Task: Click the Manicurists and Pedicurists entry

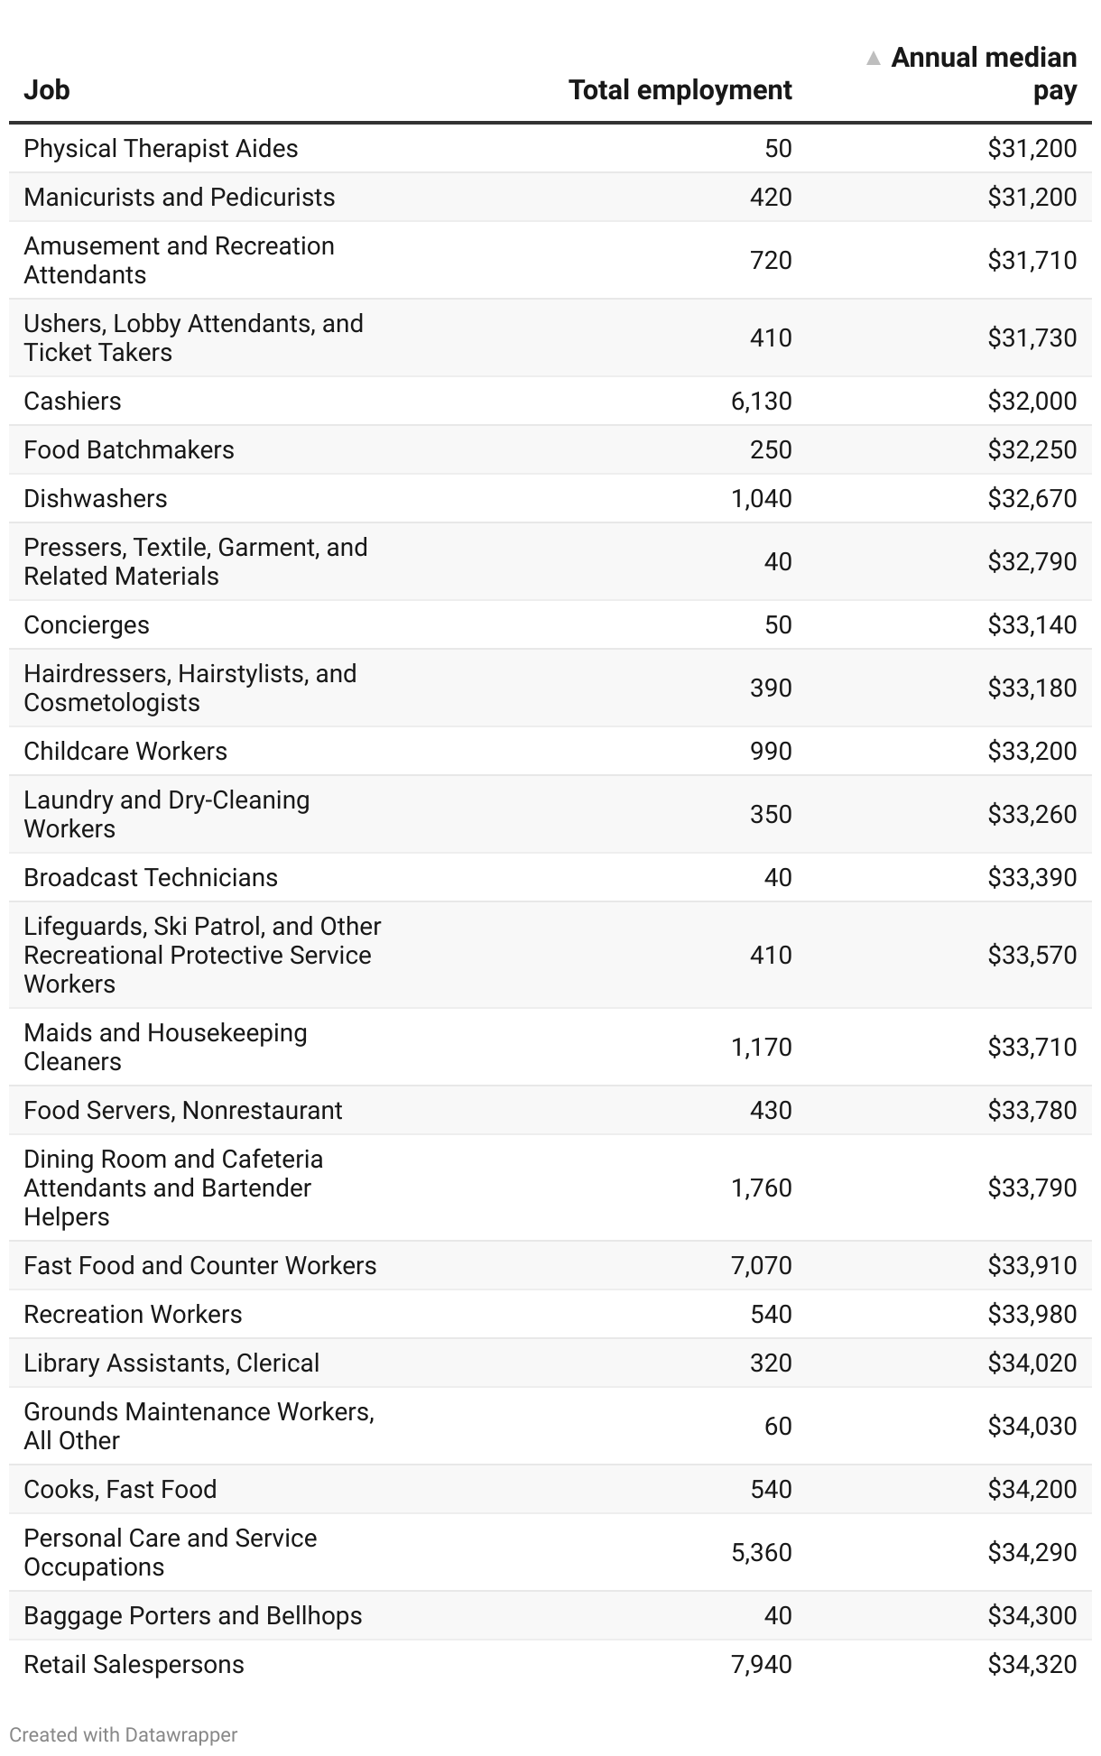Action: click(180, 197)
